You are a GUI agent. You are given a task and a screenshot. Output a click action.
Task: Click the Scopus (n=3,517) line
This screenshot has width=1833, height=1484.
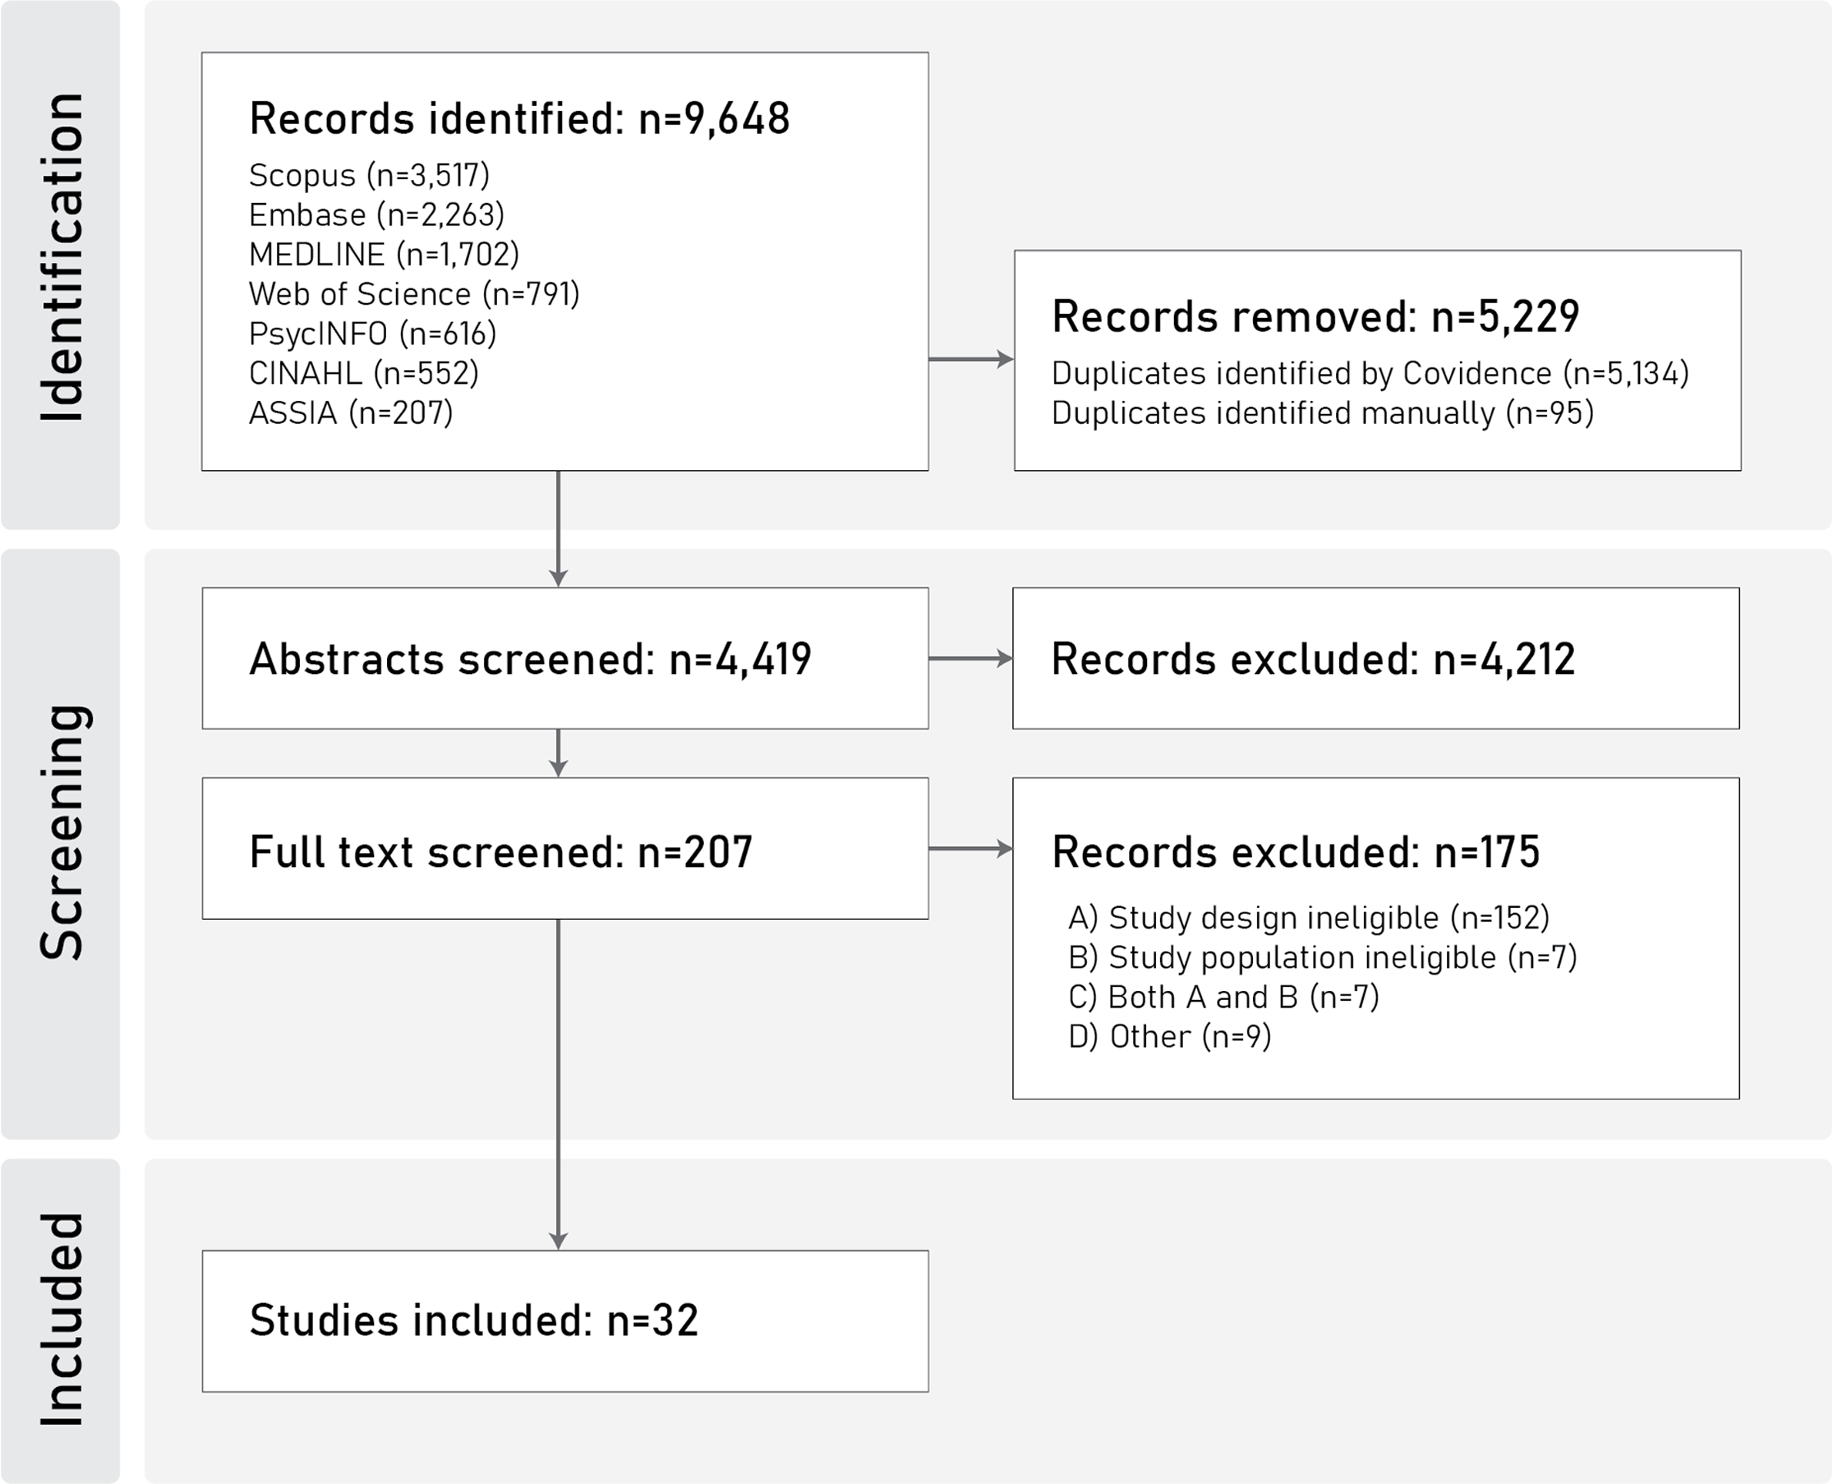pyautogui.click(x=369, y=175)
